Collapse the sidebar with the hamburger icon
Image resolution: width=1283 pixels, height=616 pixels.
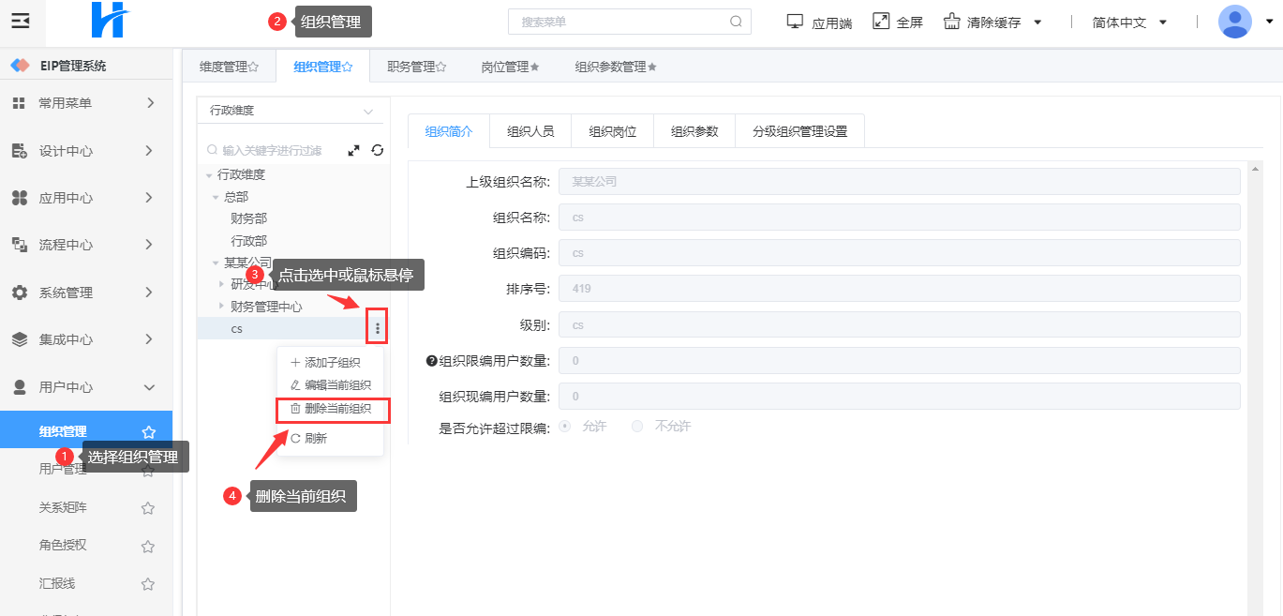(21, 22)
